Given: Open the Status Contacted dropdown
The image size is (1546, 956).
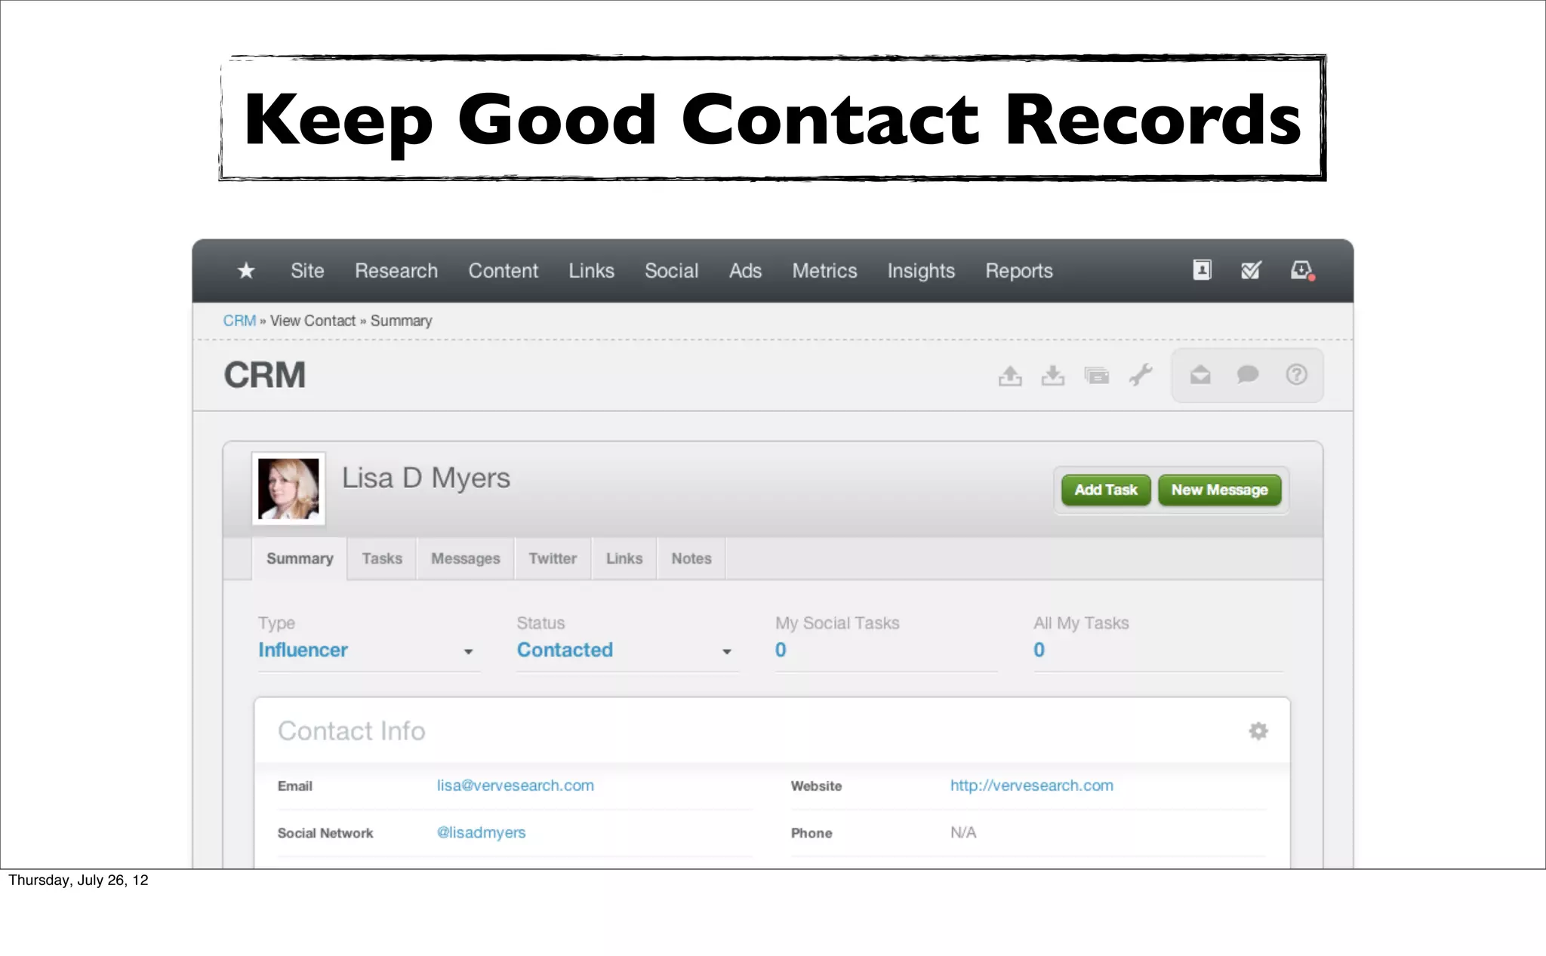Looking at the screenshot, I should [x=627, y=650].
